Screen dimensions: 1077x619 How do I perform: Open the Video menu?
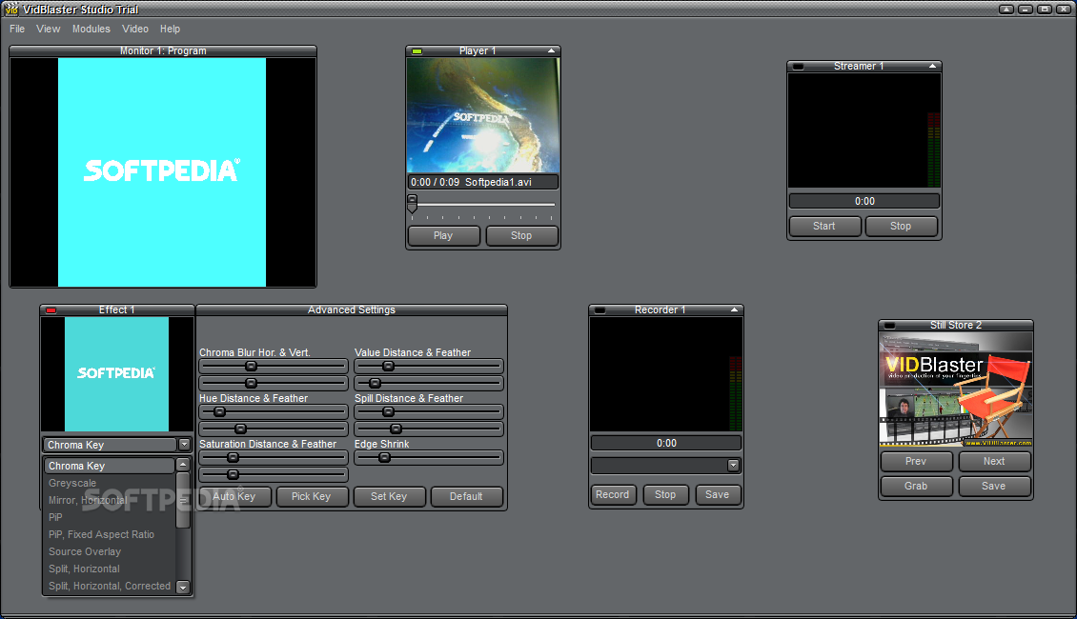(x=135, y=29)
